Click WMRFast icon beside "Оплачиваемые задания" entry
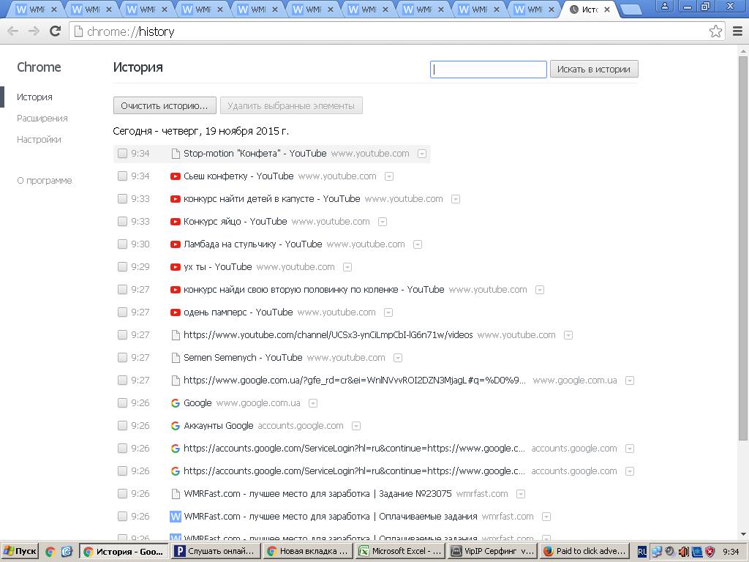The width and height of the screenshot is (749, 562). click(176, 517)
